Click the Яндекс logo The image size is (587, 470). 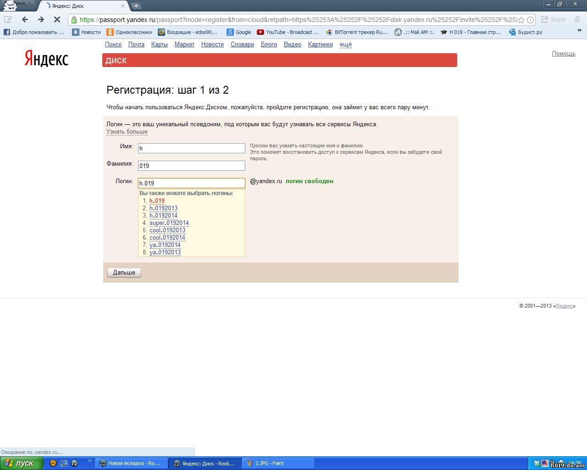(46, 59)
